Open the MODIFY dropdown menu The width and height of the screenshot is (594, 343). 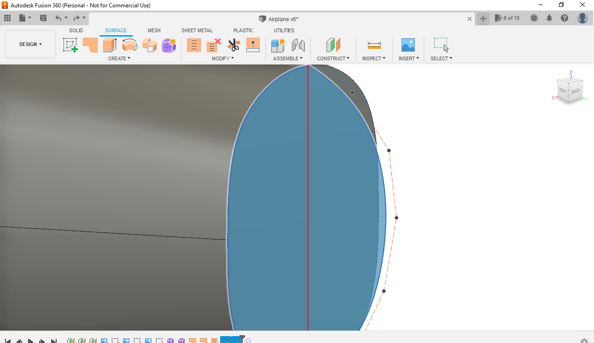point(223,58)
